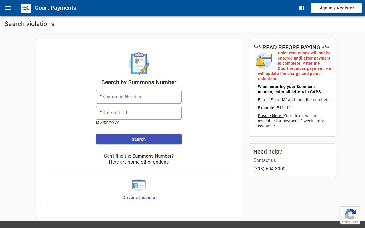Click the Search violations page heading
This screenshot has height=228, width=365.
29,24
